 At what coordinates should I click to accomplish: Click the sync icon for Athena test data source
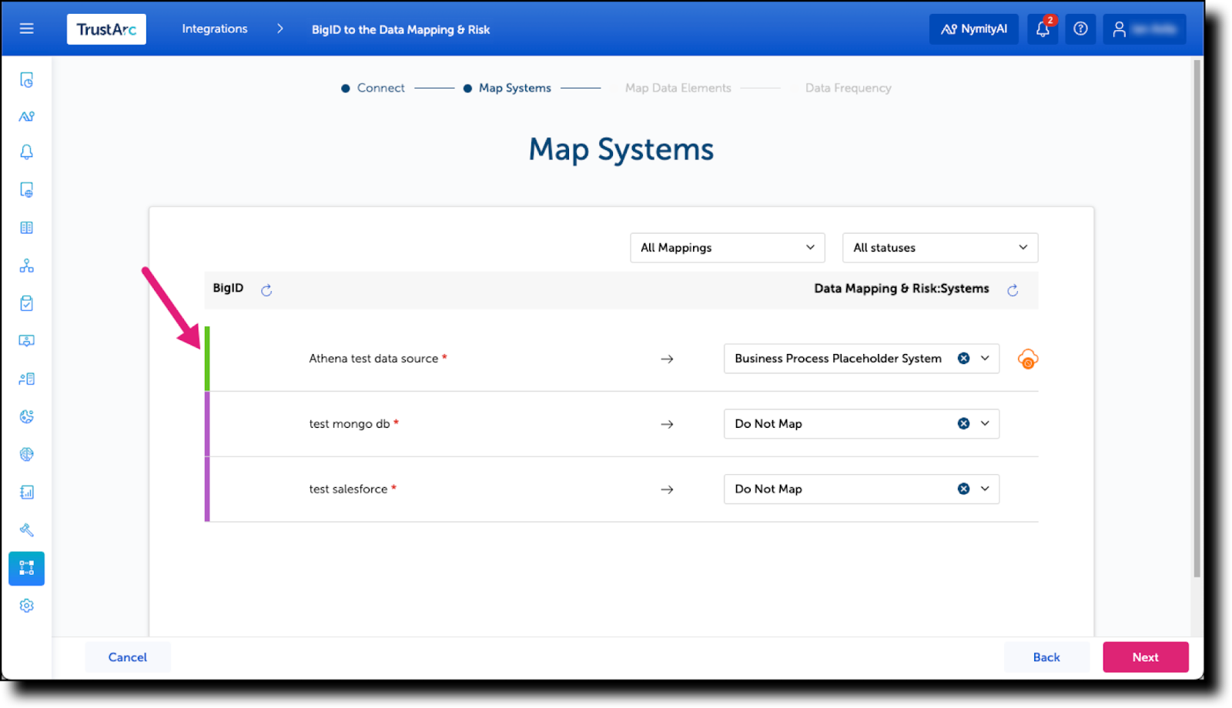(1027, 358)
